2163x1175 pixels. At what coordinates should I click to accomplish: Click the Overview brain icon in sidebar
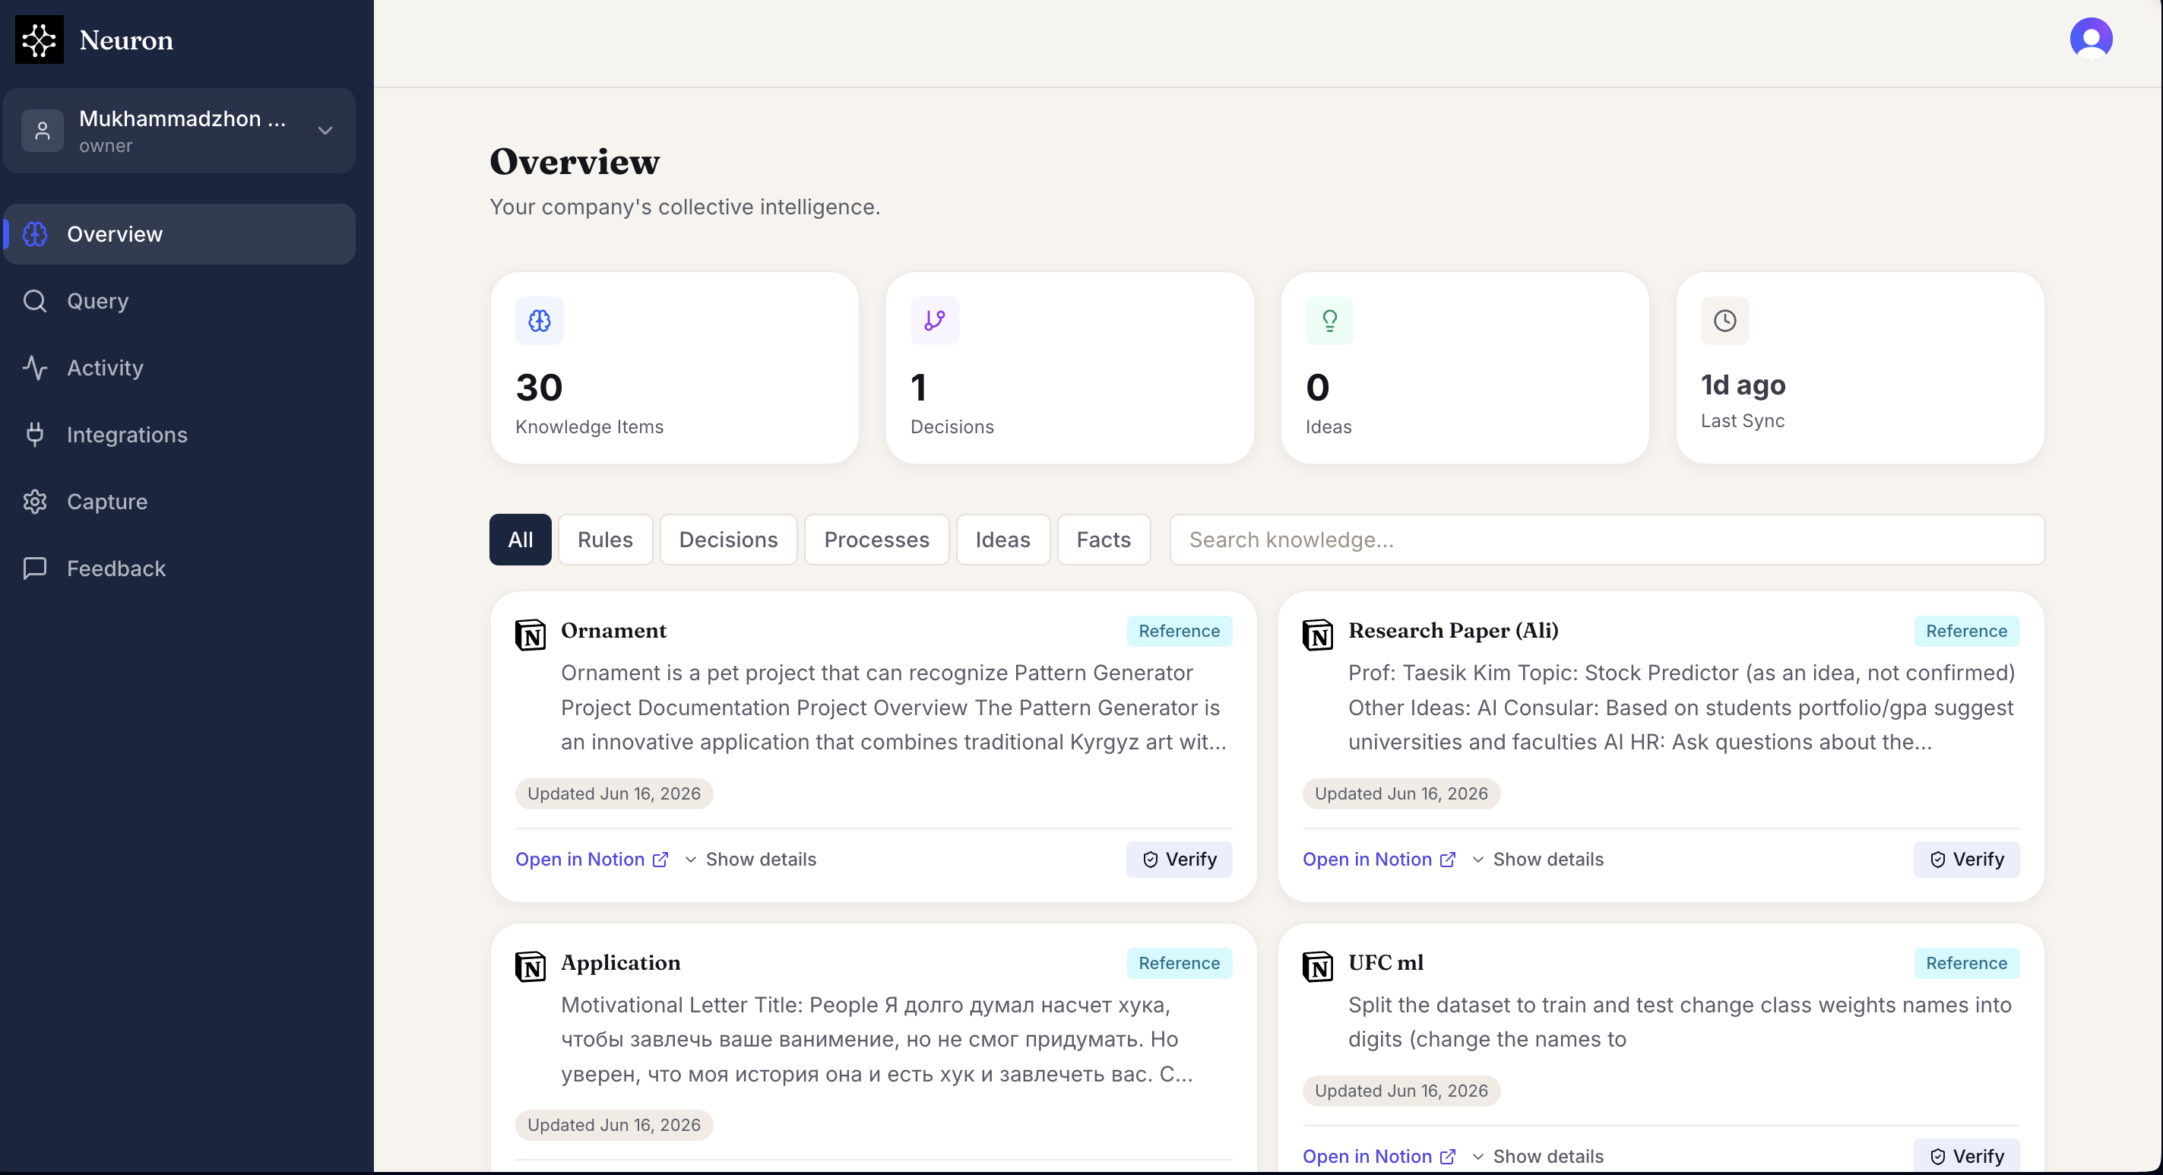pyautogui.click(x=34, y=234)
